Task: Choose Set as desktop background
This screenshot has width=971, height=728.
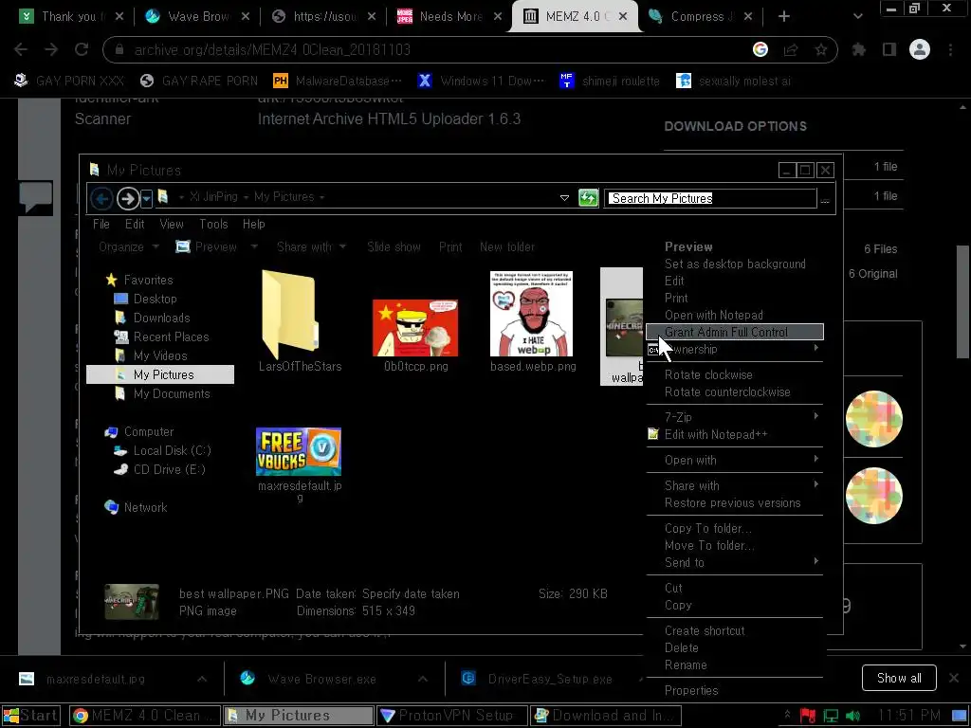Action: [735, 264]
